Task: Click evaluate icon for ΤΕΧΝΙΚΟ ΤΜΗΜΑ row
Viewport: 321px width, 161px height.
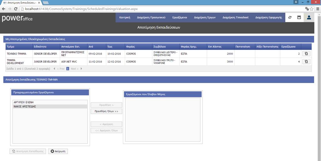Action: pos(306,54)
